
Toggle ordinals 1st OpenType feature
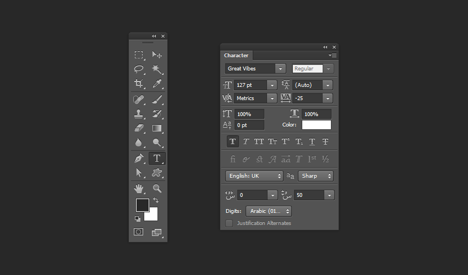pyautogui.click(x=312, y=159)
